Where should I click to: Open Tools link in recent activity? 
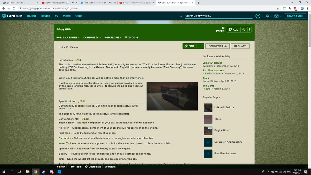tap(206, 78)
